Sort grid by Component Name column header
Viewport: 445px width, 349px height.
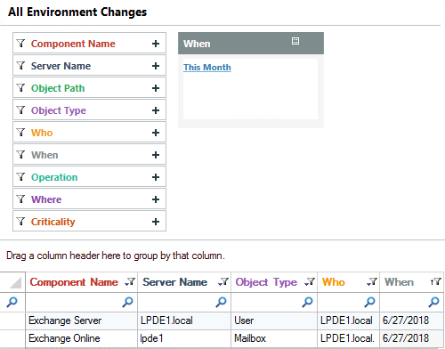pos(74,282)
